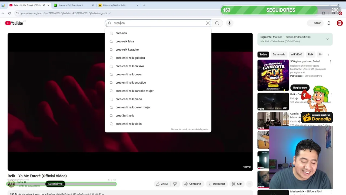Viewport: 346px width, 195px height.
Task: Open a new browser tab
Action: pos(144,5)
